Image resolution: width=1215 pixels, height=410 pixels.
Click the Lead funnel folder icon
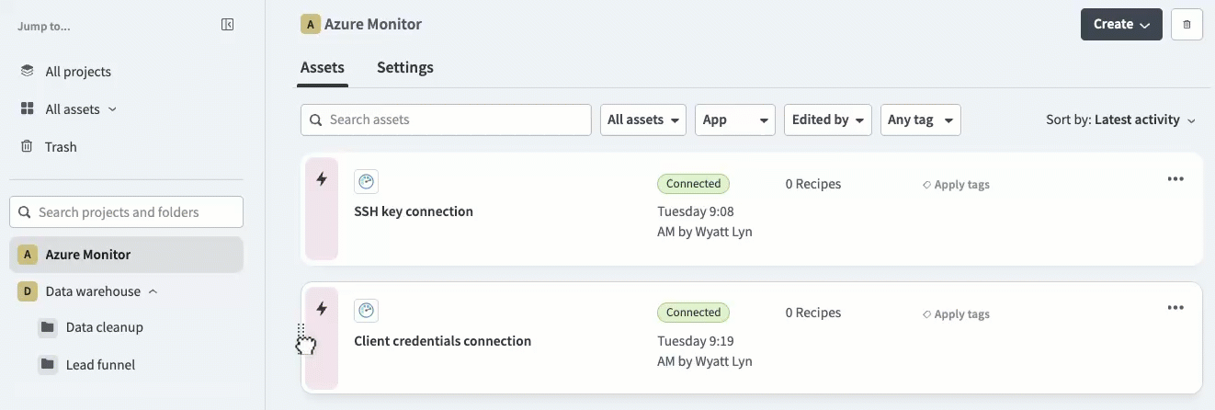(48, 365)
